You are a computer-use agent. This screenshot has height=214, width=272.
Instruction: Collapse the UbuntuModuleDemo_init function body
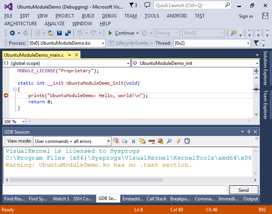coord(15,89)
